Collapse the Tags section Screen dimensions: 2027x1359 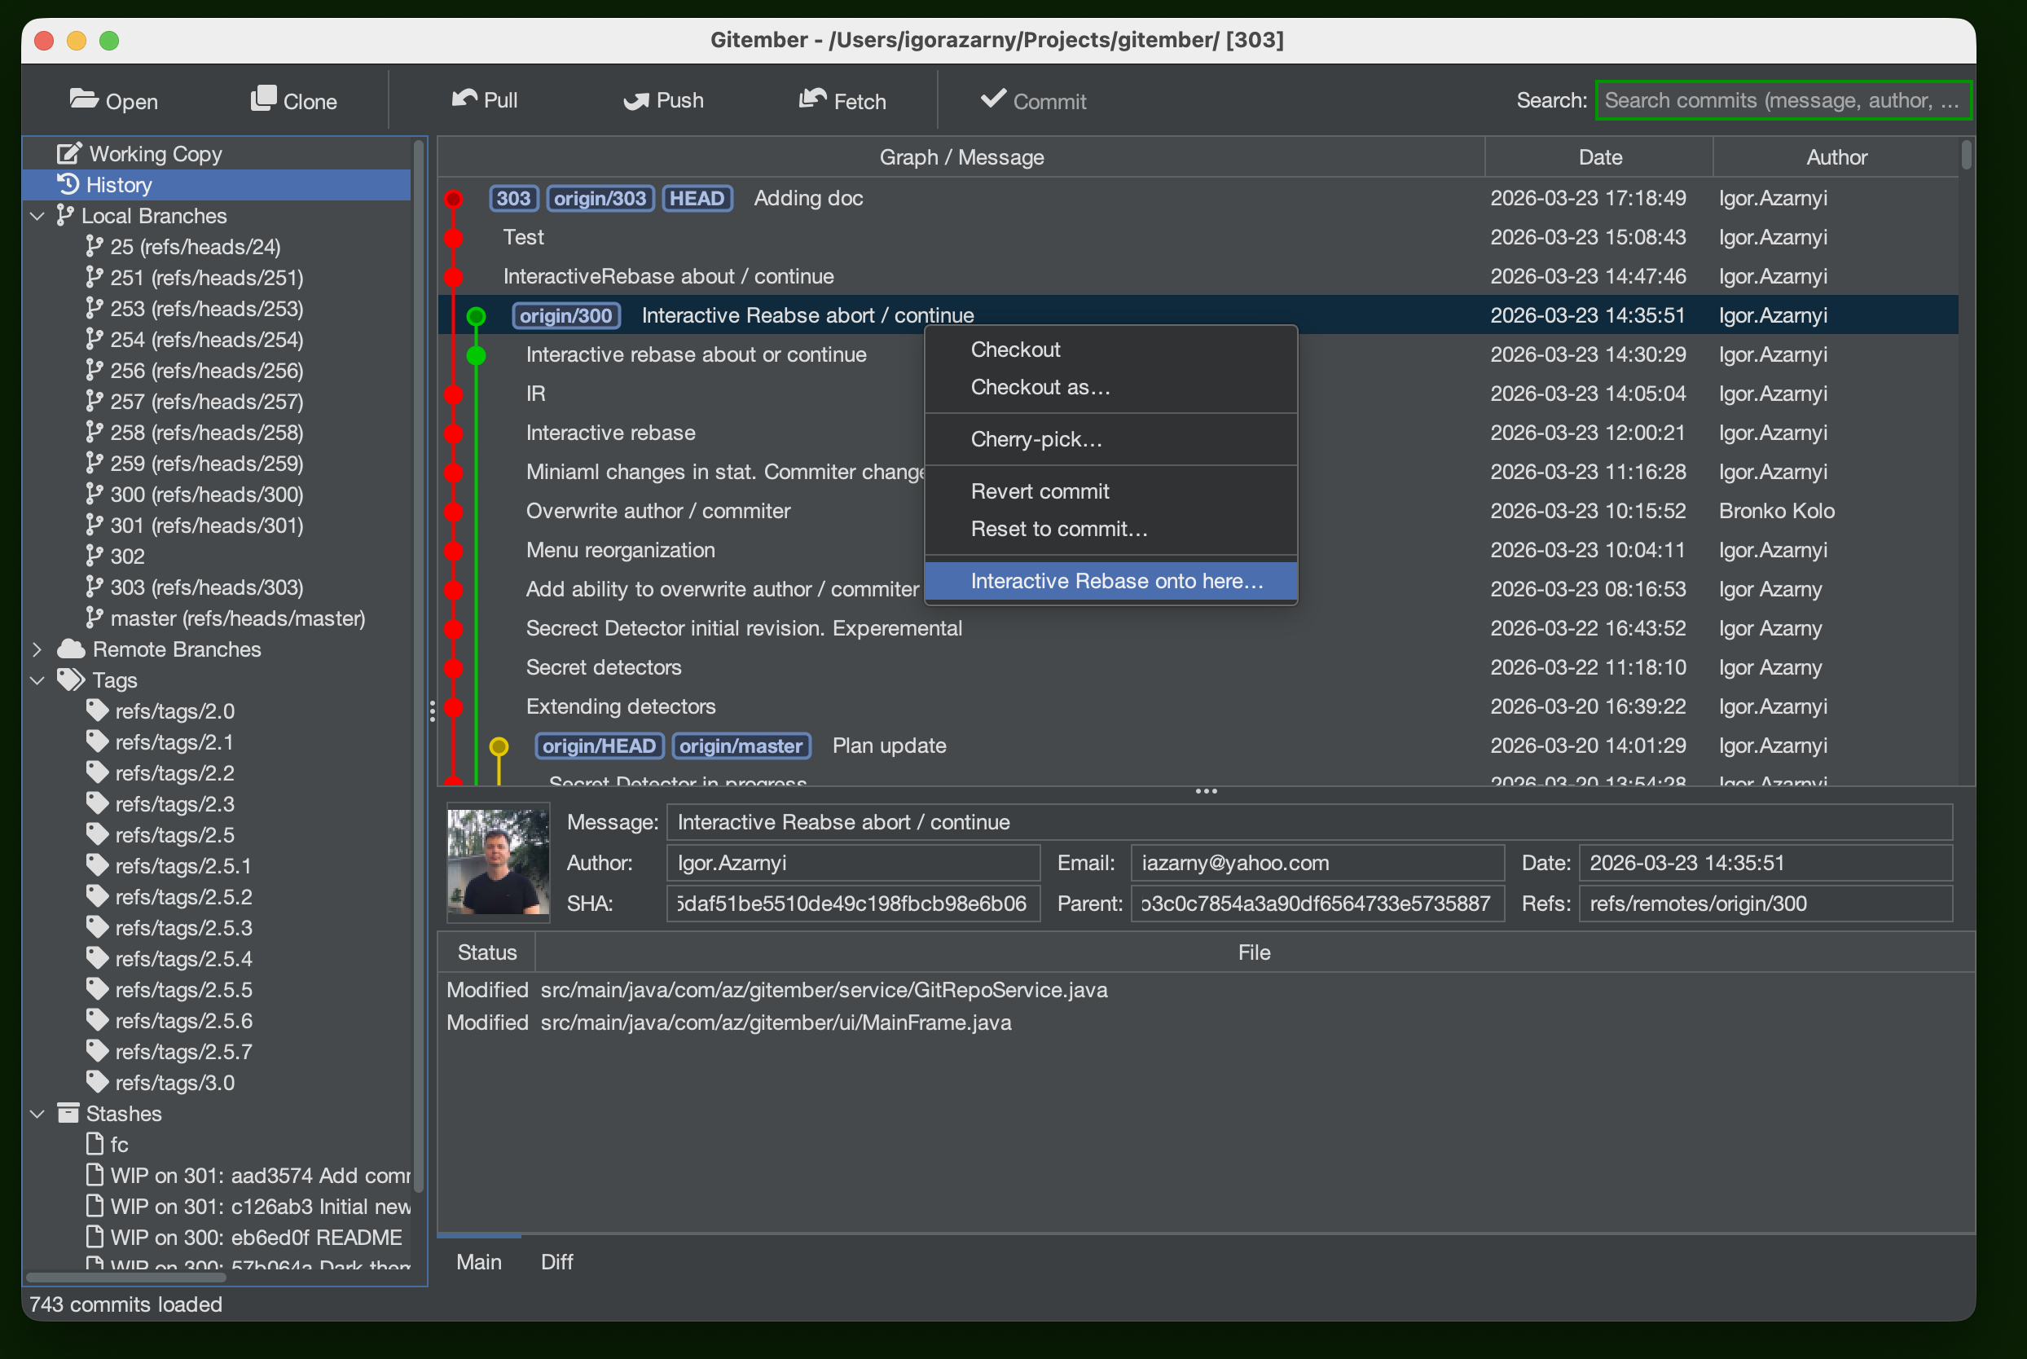(x=37, y=679)
